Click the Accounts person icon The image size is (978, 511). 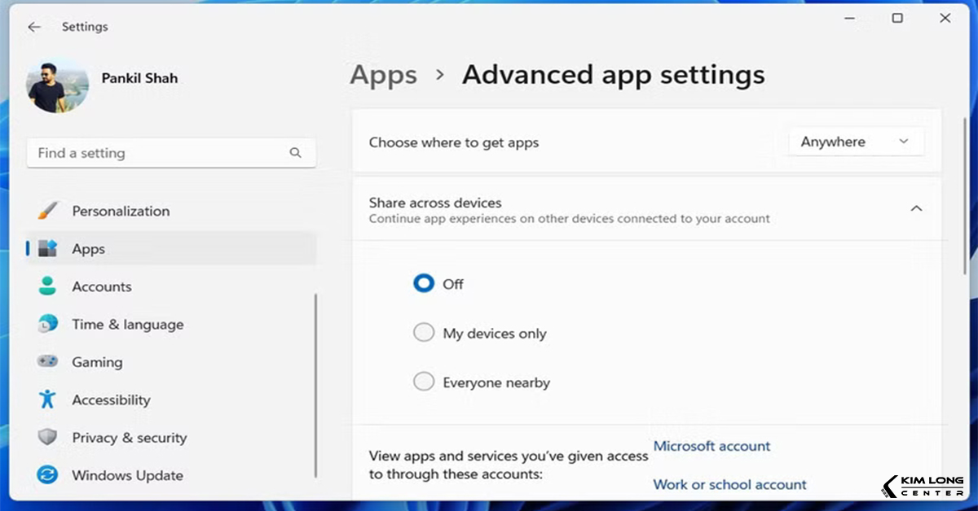[x=47, y=286]
